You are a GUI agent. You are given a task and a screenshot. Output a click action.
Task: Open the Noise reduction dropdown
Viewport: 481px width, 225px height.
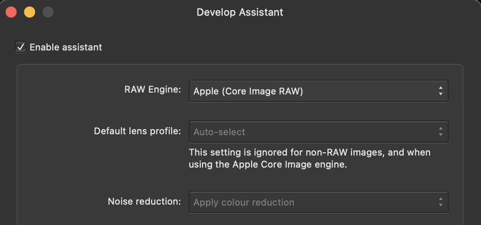(318, 202)
